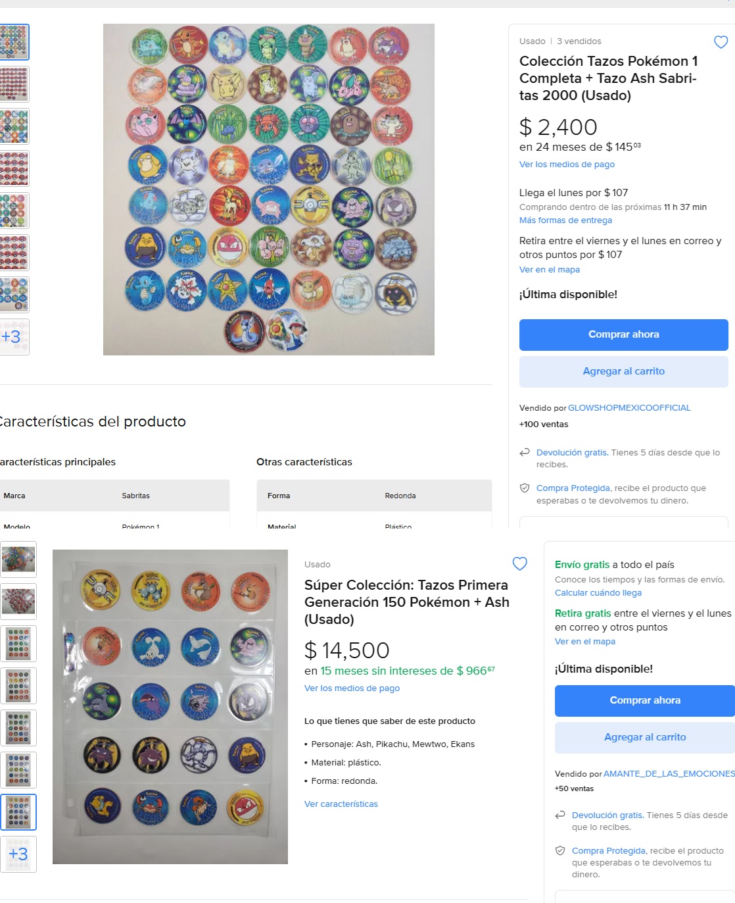735x903 pixels.
Task: Open the large Tazos photo of the $2,400 listing
Action: click(x=268, y=190)
